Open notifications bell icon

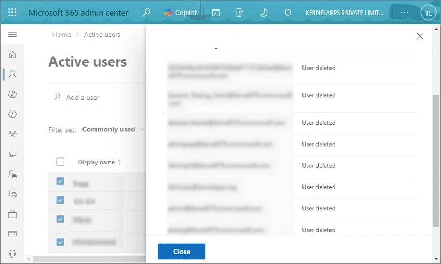coord(287,12)
